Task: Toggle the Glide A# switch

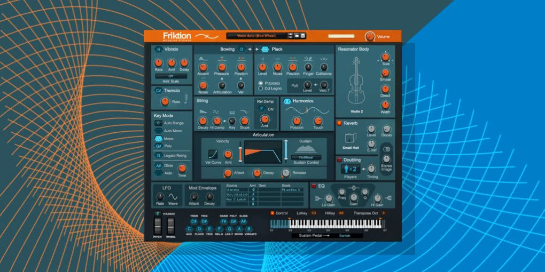Action: [x=159, y=165]
